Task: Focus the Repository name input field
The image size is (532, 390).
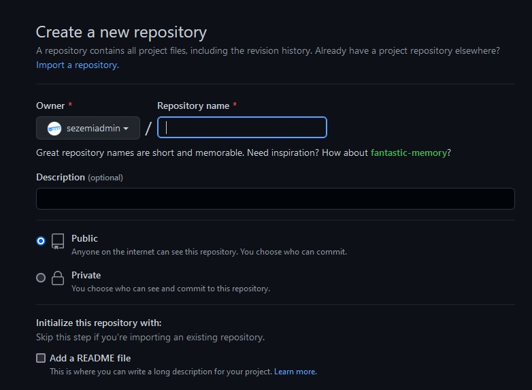Action: (x=242, y=127)
